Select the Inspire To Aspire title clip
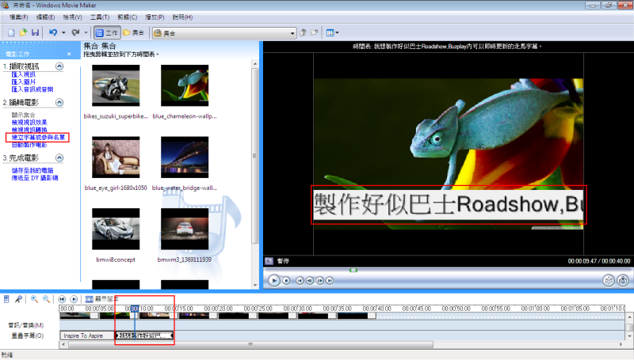The image size is (634, 360). tap(87, 335)
